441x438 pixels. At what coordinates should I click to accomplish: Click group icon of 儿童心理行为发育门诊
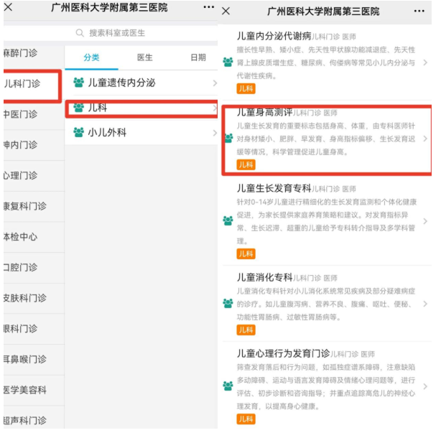pos(228,386)
